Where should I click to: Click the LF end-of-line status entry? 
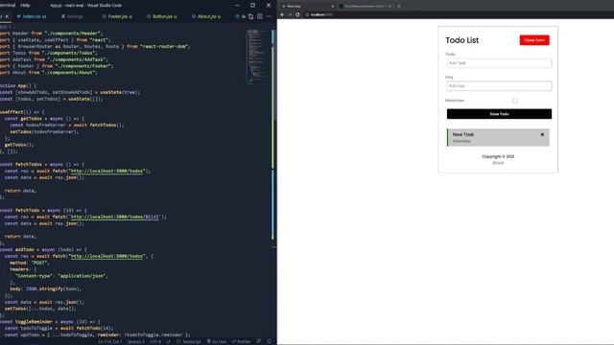pos(169,341)
